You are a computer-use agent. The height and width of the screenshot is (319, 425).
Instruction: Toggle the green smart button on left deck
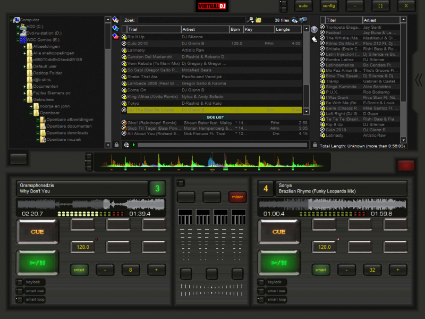click(x=79, y=270)
